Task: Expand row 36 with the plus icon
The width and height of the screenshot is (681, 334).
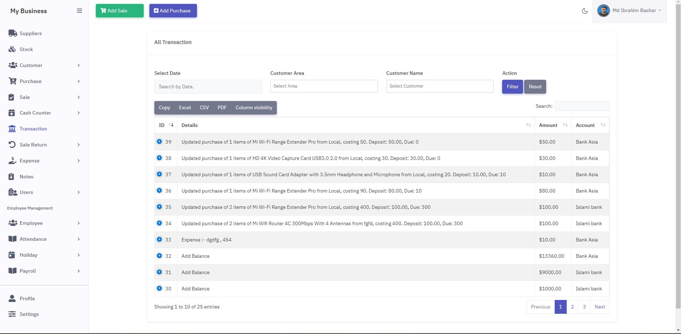Action: pyautogui.click(x=159, y=190)
